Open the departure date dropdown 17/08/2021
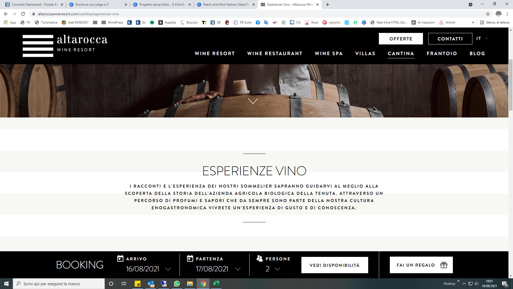 tap(218, 269)
